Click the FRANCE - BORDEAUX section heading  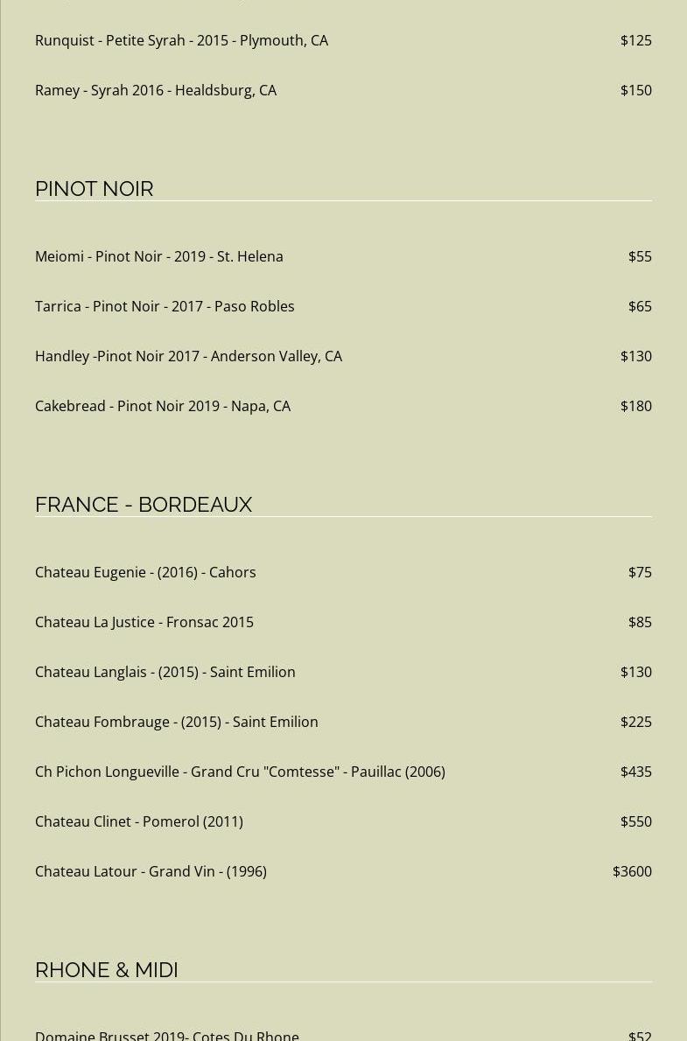click(144, 505)
